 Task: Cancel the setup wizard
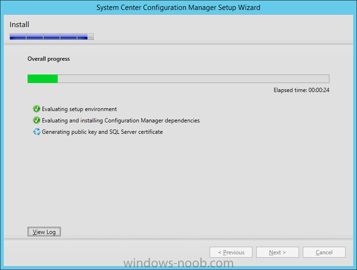coord(324,252)
